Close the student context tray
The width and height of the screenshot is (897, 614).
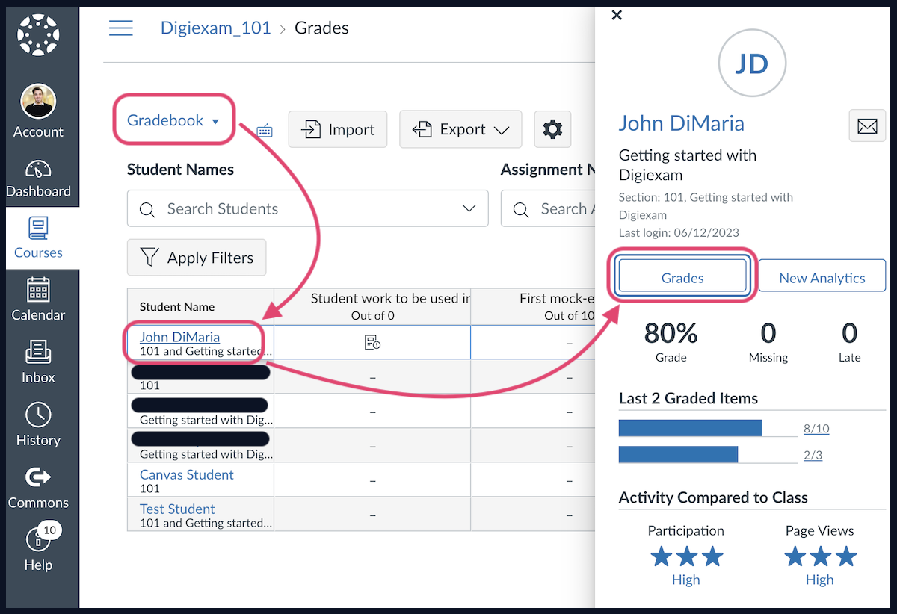point(617,15)
